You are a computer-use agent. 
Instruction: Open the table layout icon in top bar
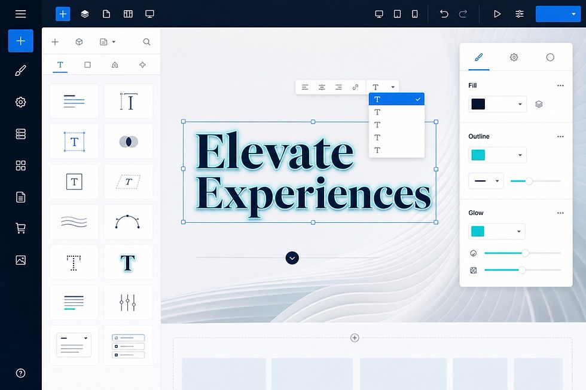(128, 14)
